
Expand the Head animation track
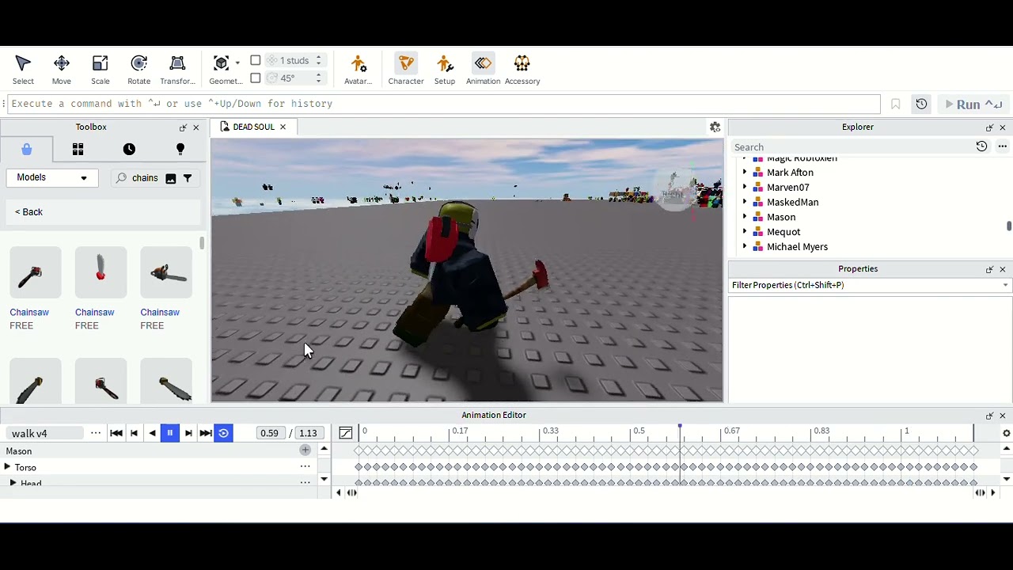coord(13,483)
